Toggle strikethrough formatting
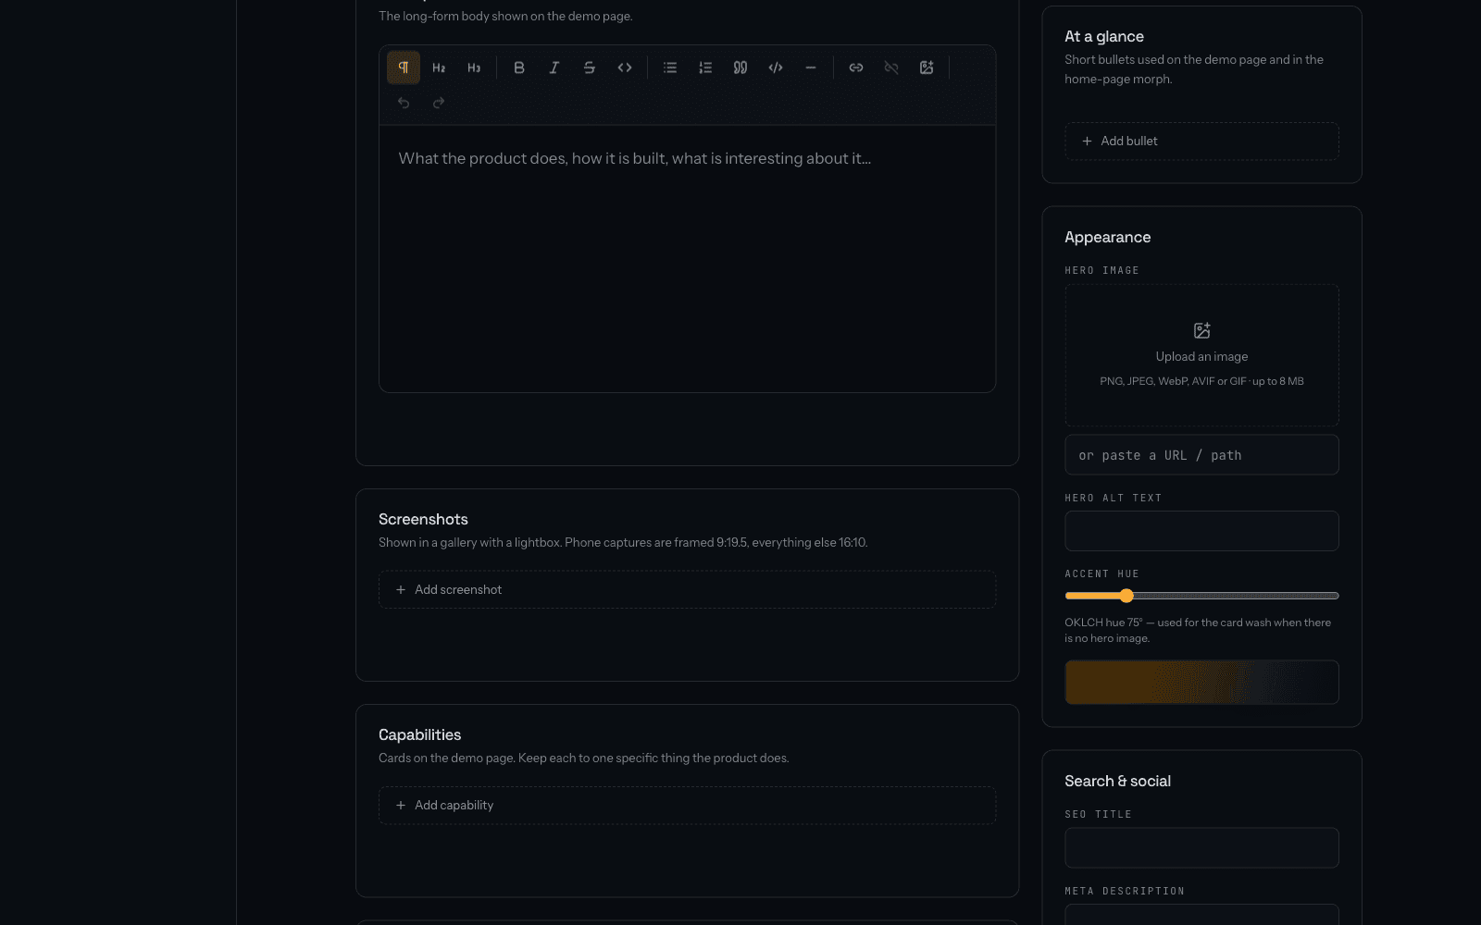This screenshot has height=925, width=1481. (590, 68)
